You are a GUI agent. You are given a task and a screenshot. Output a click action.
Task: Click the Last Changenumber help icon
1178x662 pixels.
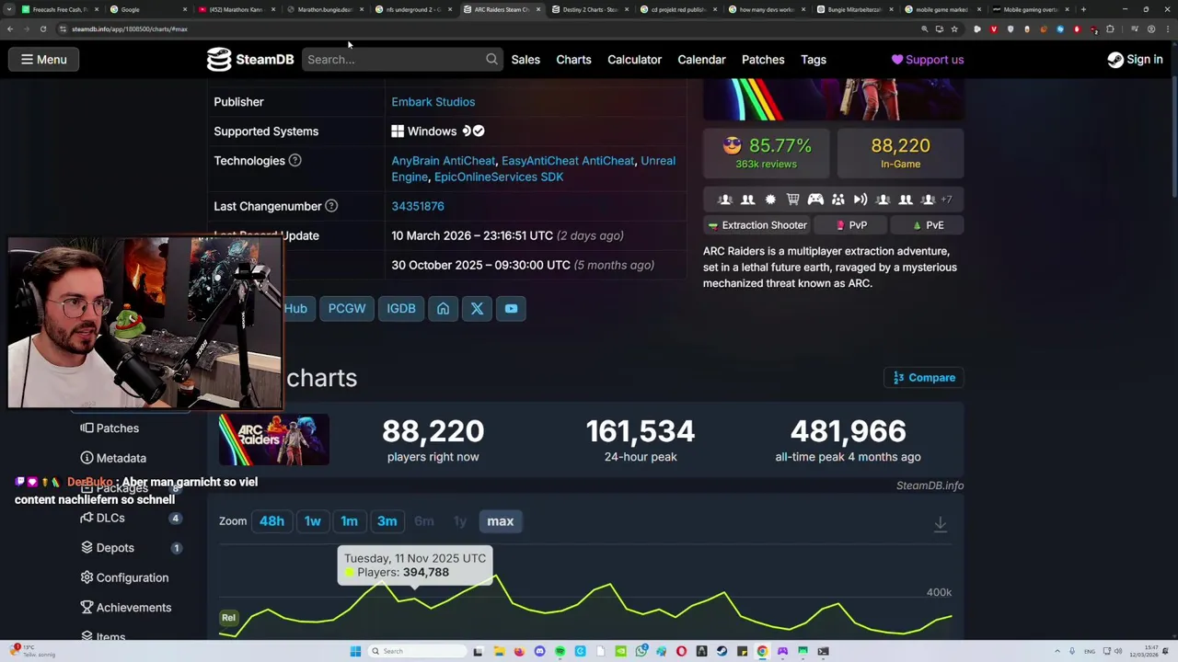click(331, 206)
